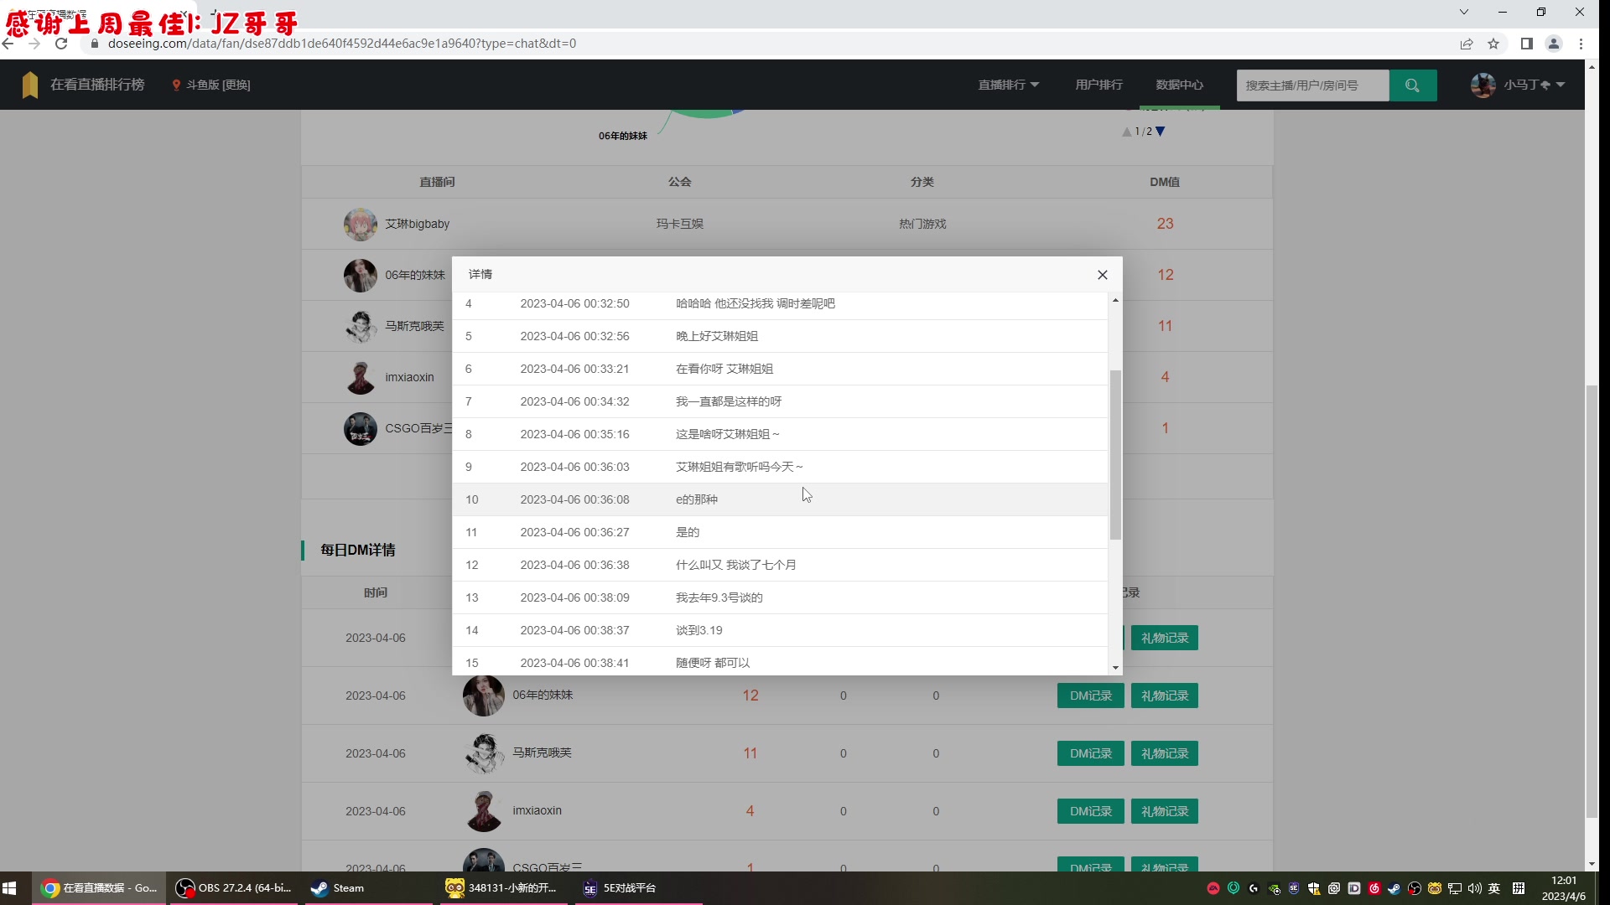Open NetEase Cloud Music tray icon
The height and width of the screenshot is (905, 1610).
pos(1373,888)
